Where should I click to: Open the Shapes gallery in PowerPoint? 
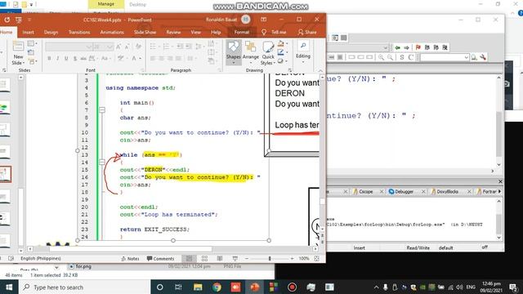pos(233,52)
